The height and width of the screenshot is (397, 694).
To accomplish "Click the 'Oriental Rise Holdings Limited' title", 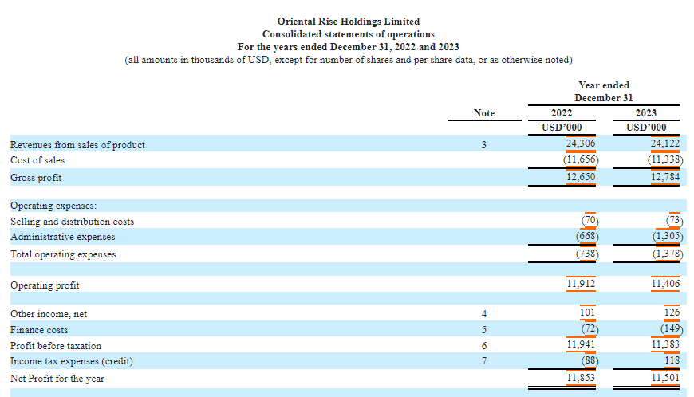I will (x=349, y=22).
